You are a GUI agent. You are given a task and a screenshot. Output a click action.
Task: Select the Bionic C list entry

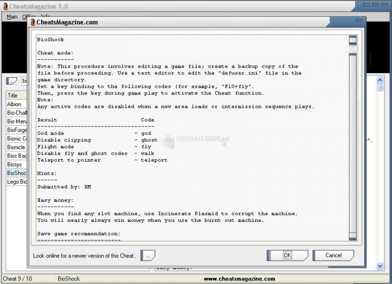[x=17, y=139]
